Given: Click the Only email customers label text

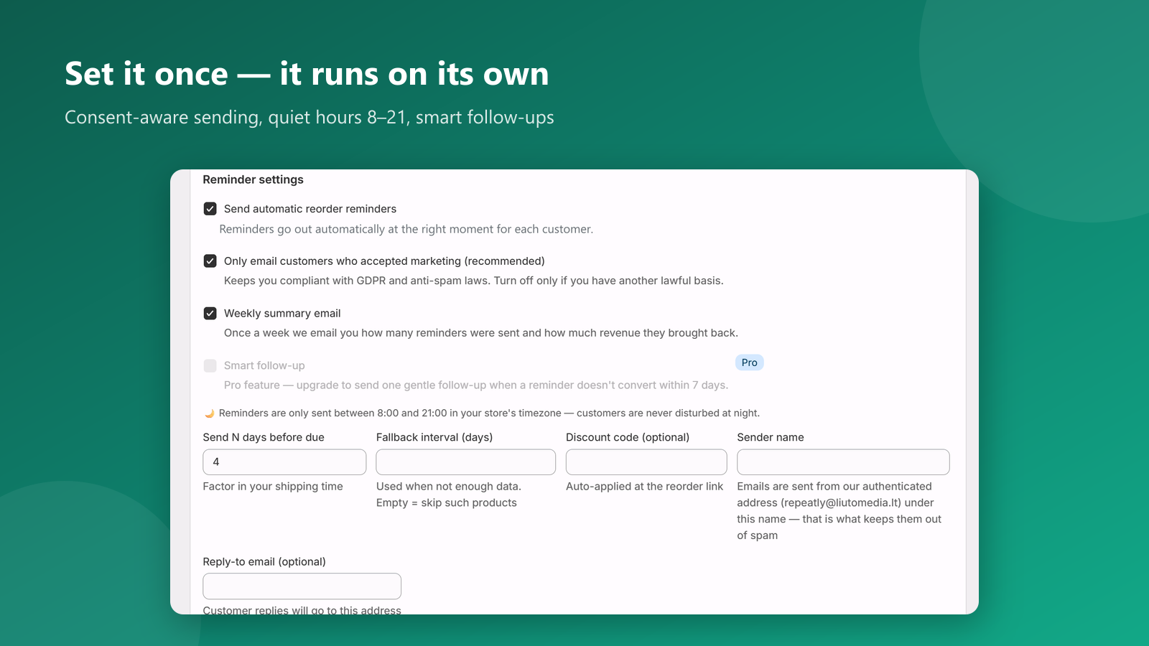Looking at the screenshot, I should [x=384, y=261].
